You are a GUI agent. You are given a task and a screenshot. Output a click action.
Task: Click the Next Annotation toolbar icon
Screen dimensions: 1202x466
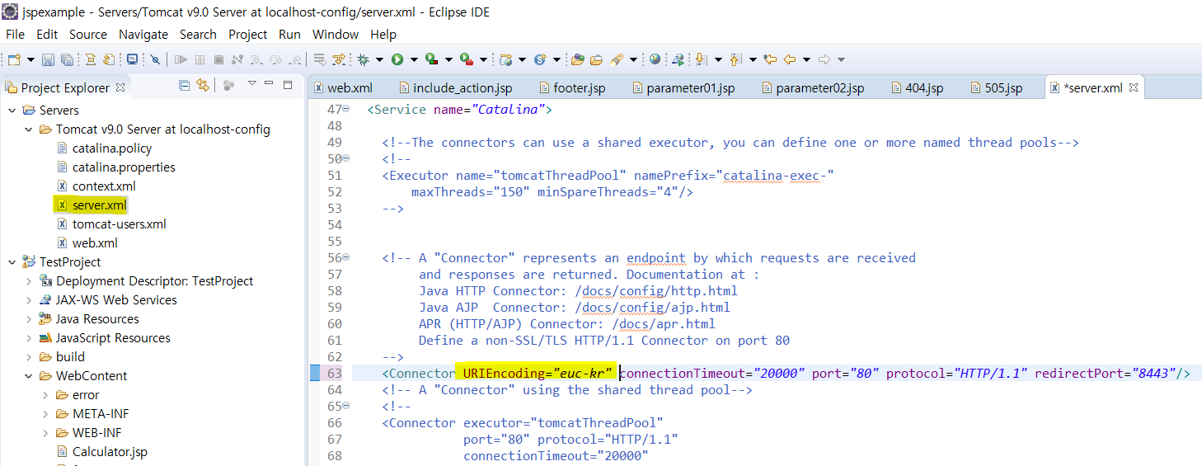coord(701,59)
